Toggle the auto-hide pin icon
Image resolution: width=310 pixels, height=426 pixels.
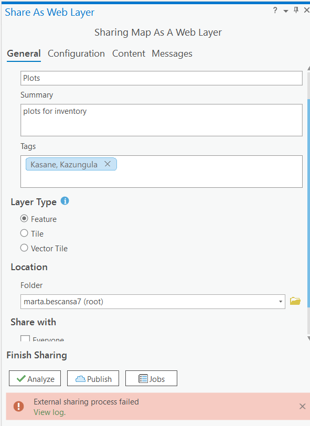296,10
